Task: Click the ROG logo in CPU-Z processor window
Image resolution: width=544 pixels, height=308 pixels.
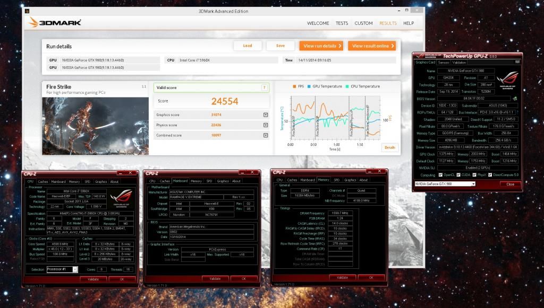Action: coord(121,198)
